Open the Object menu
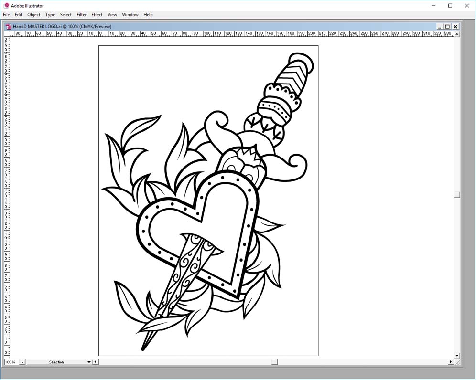The image size is (476, 380). (33, 15)
